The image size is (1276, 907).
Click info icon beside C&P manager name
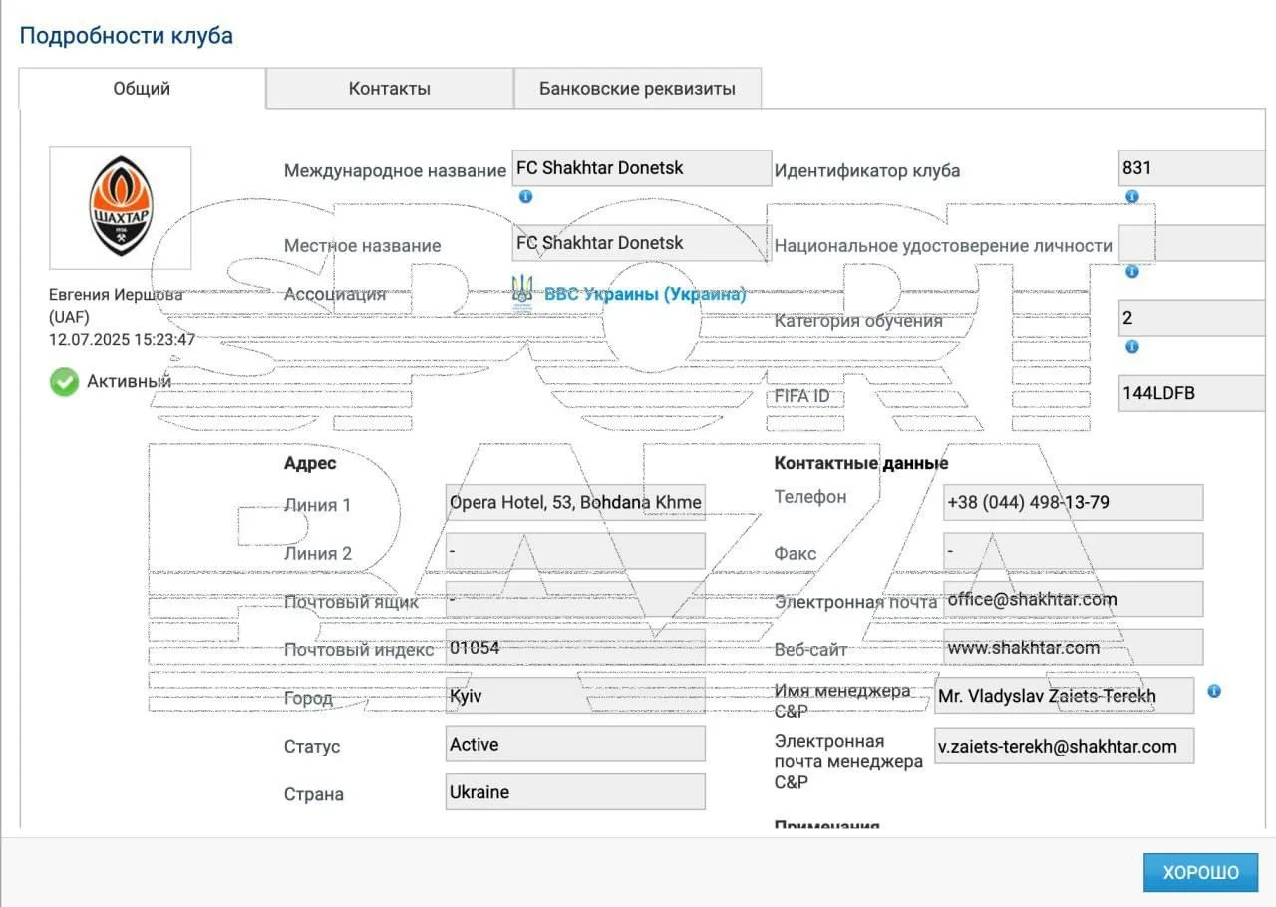pyautogui.click(x=1214, y=691)
